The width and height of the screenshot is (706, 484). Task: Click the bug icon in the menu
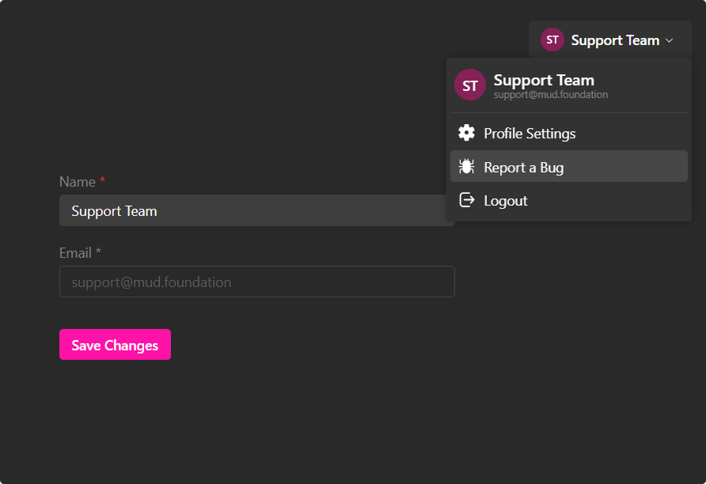point(467,167)
